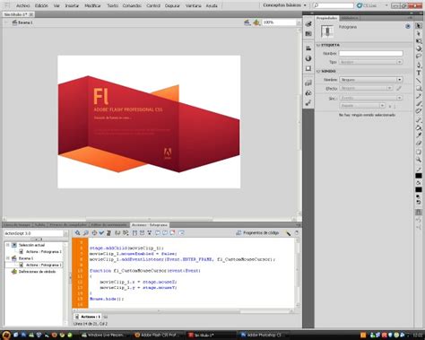425x340 pixels.
Task: Pin the Acciones : 1 script
Action: [x=106, y=317]
